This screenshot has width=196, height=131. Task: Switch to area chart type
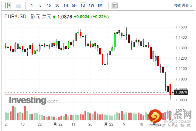click(19, 5)
